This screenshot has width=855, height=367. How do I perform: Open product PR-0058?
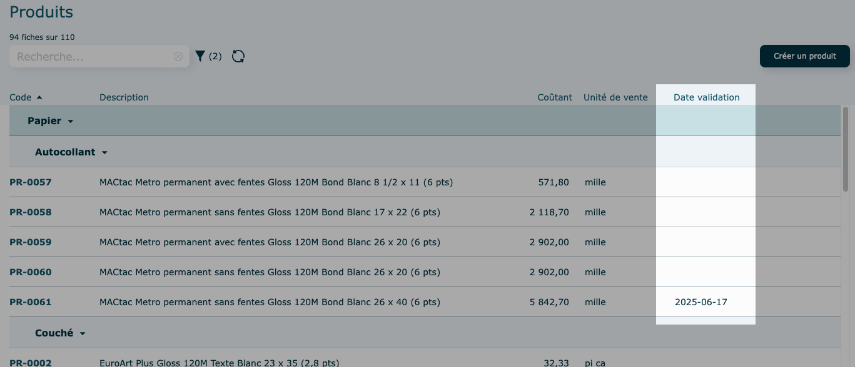(x=31, y=212)
